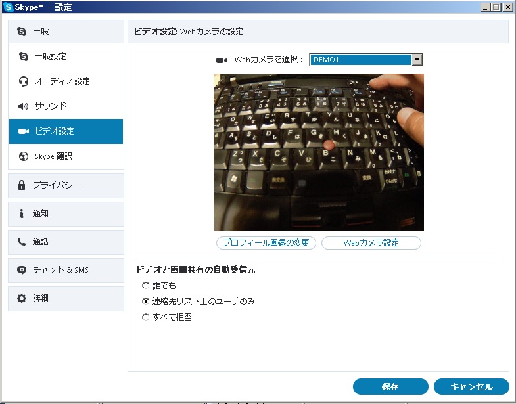Choose the すべて拒否 radio button
This screenshot has width=516, height=404.
pos(145,317)
